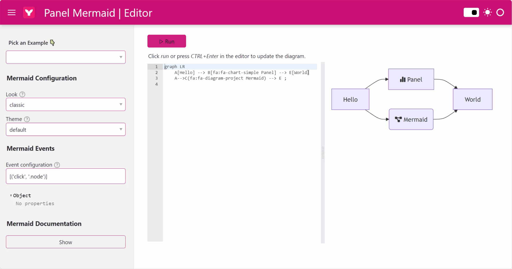Open the hamburger navigation menu
Screen dimensions: 512x269
coord(11,12)
